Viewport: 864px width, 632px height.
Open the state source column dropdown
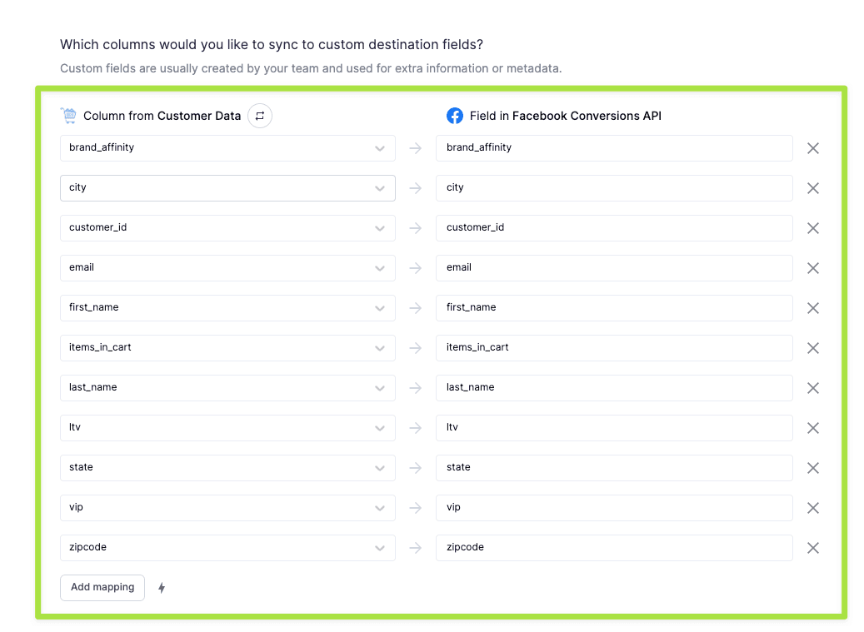click(227, 468)
